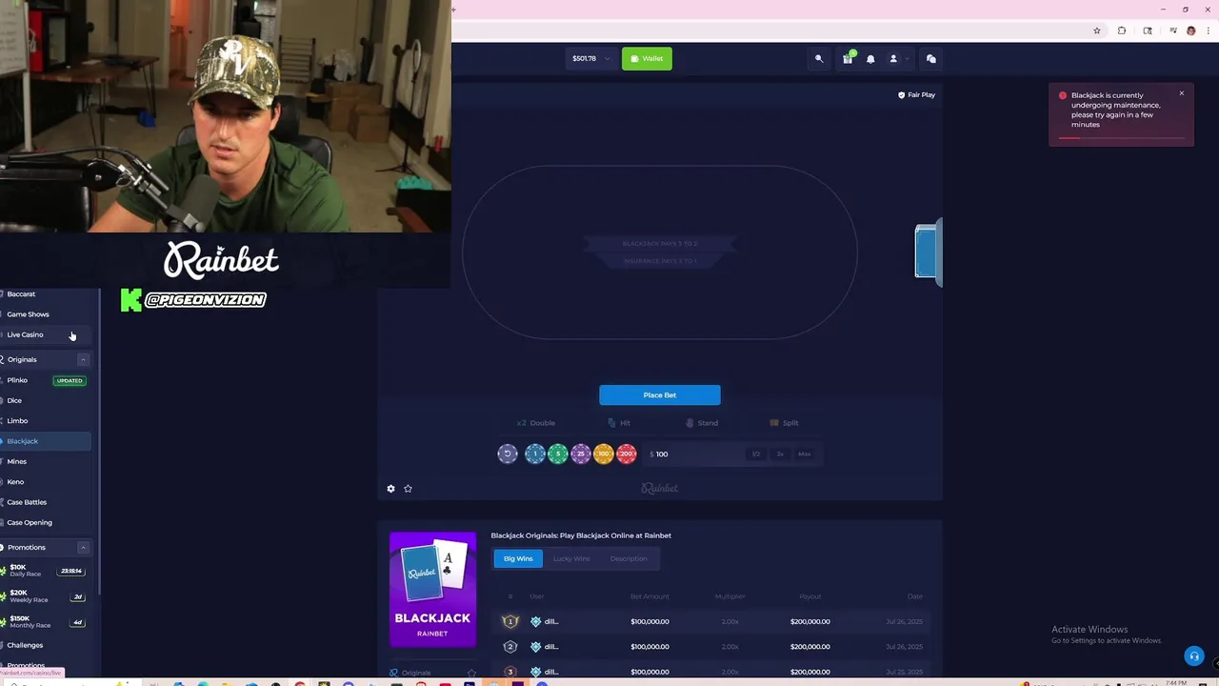Click the blue Place Bet button
Viewport: 1219px width, 686px height.
[660, 395]
